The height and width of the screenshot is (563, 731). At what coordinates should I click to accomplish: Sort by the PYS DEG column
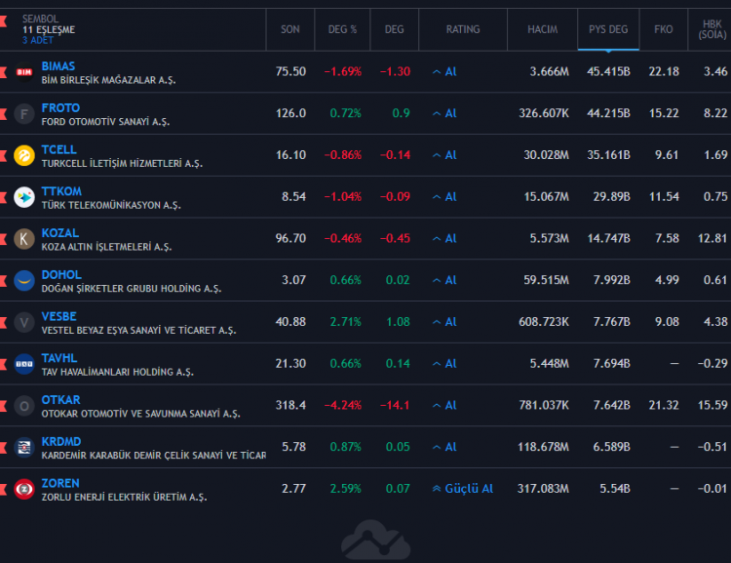coord(608,29)
